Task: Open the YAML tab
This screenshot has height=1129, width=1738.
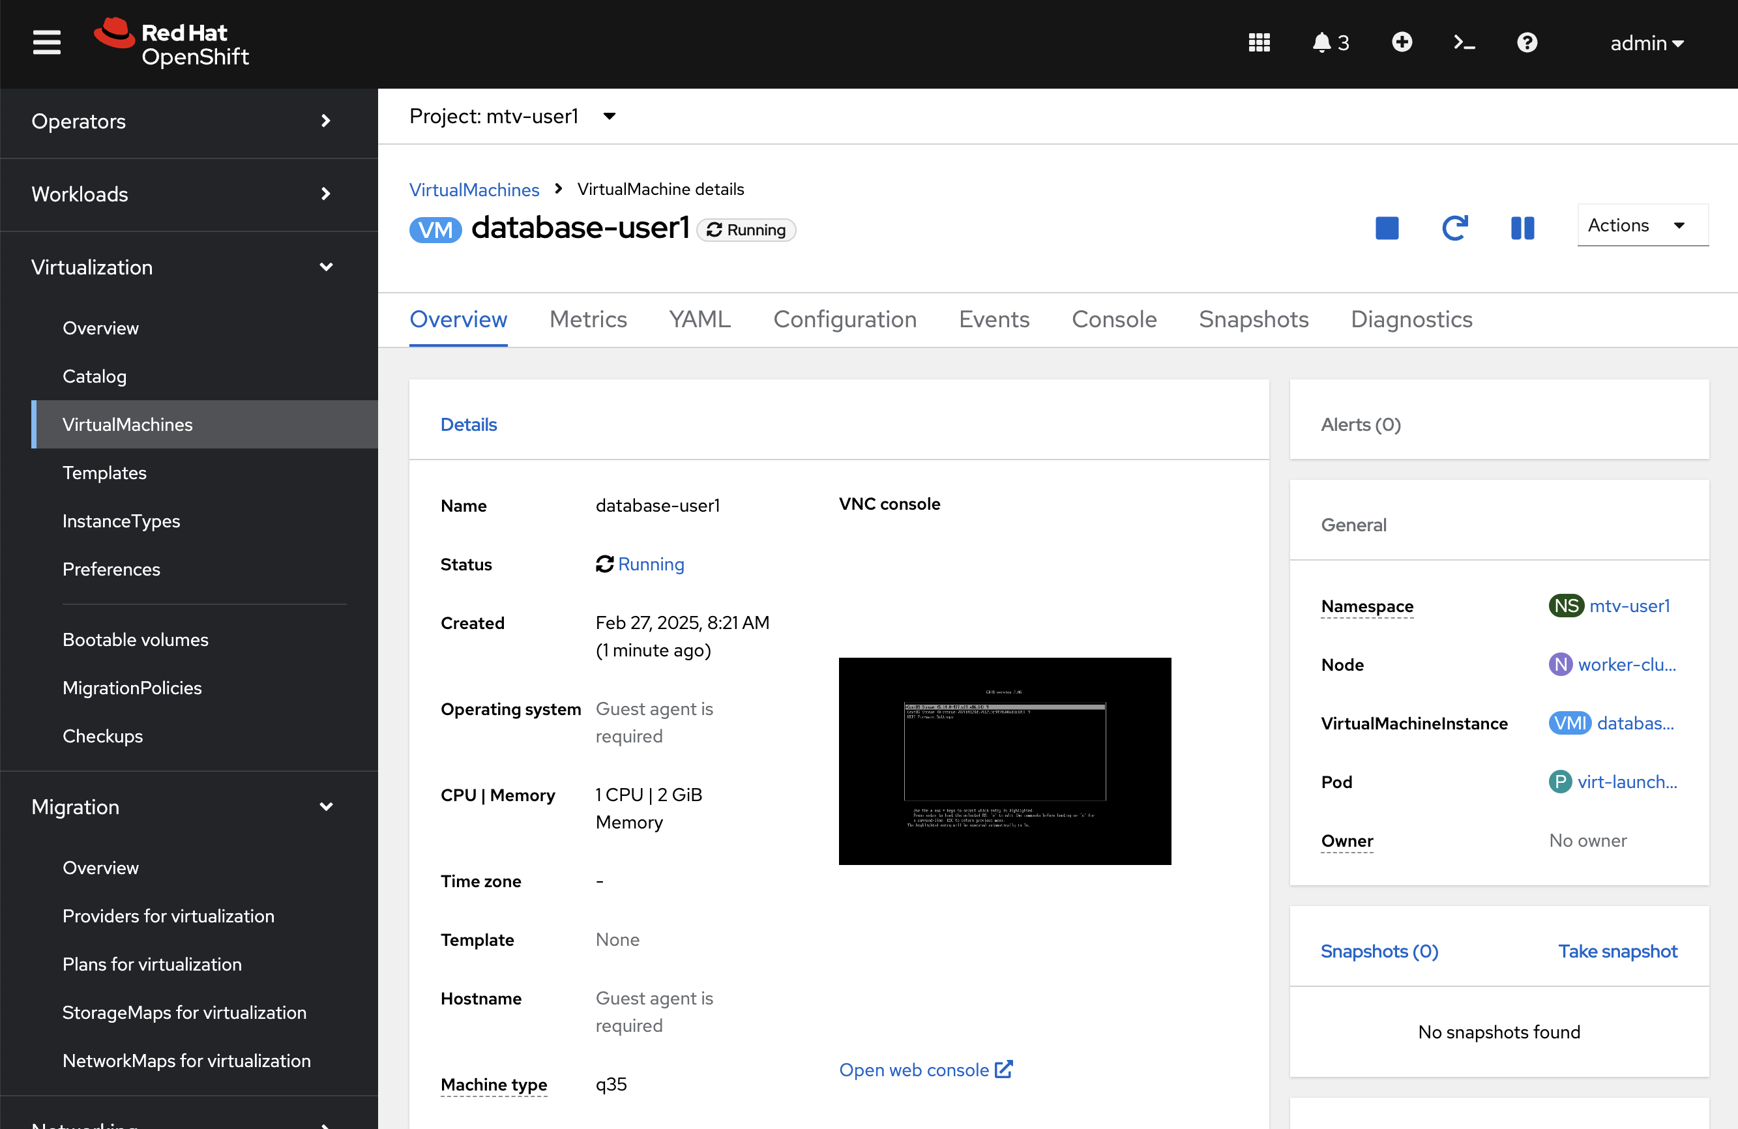Action: (699, 319)
